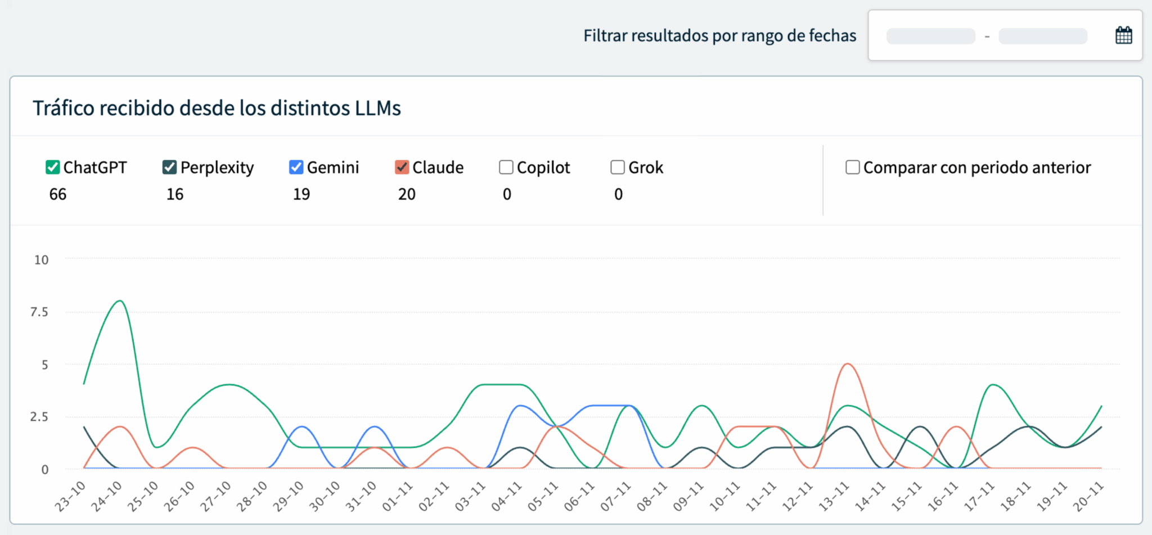Open the calendar date picker icon

1123,35
